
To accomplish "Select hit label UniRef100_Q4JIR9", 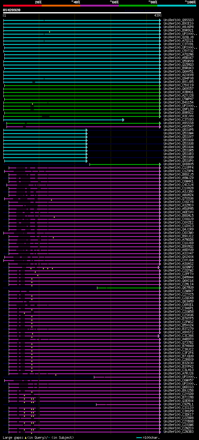I will (x=178, y=230).
